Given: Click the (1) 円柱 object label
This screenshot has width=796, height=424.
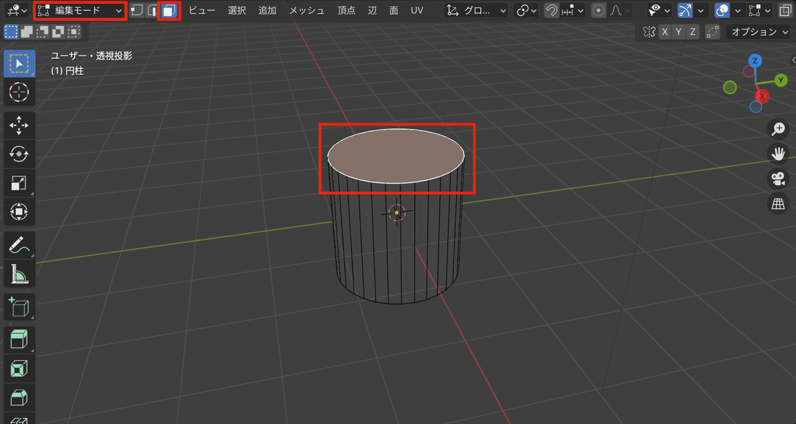Looking at the screenshot, I should tap(67, 70).
